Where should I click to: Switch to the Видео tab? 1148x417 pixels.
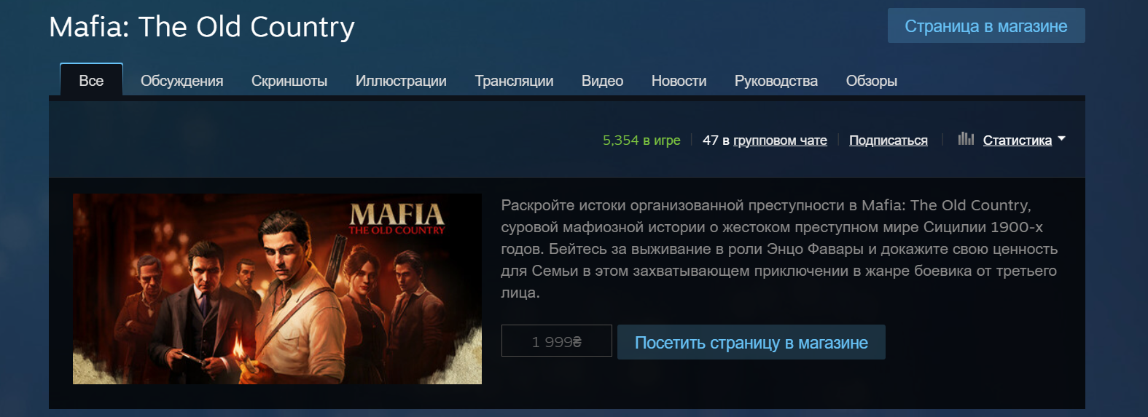point(602,81)
